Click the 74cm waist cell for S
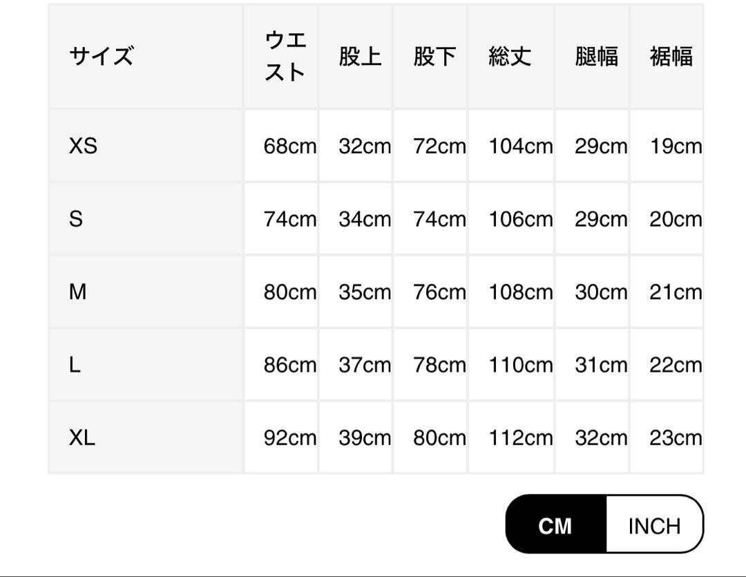The height and width of the screenshot is (577, 746). [x=281, y=219]
